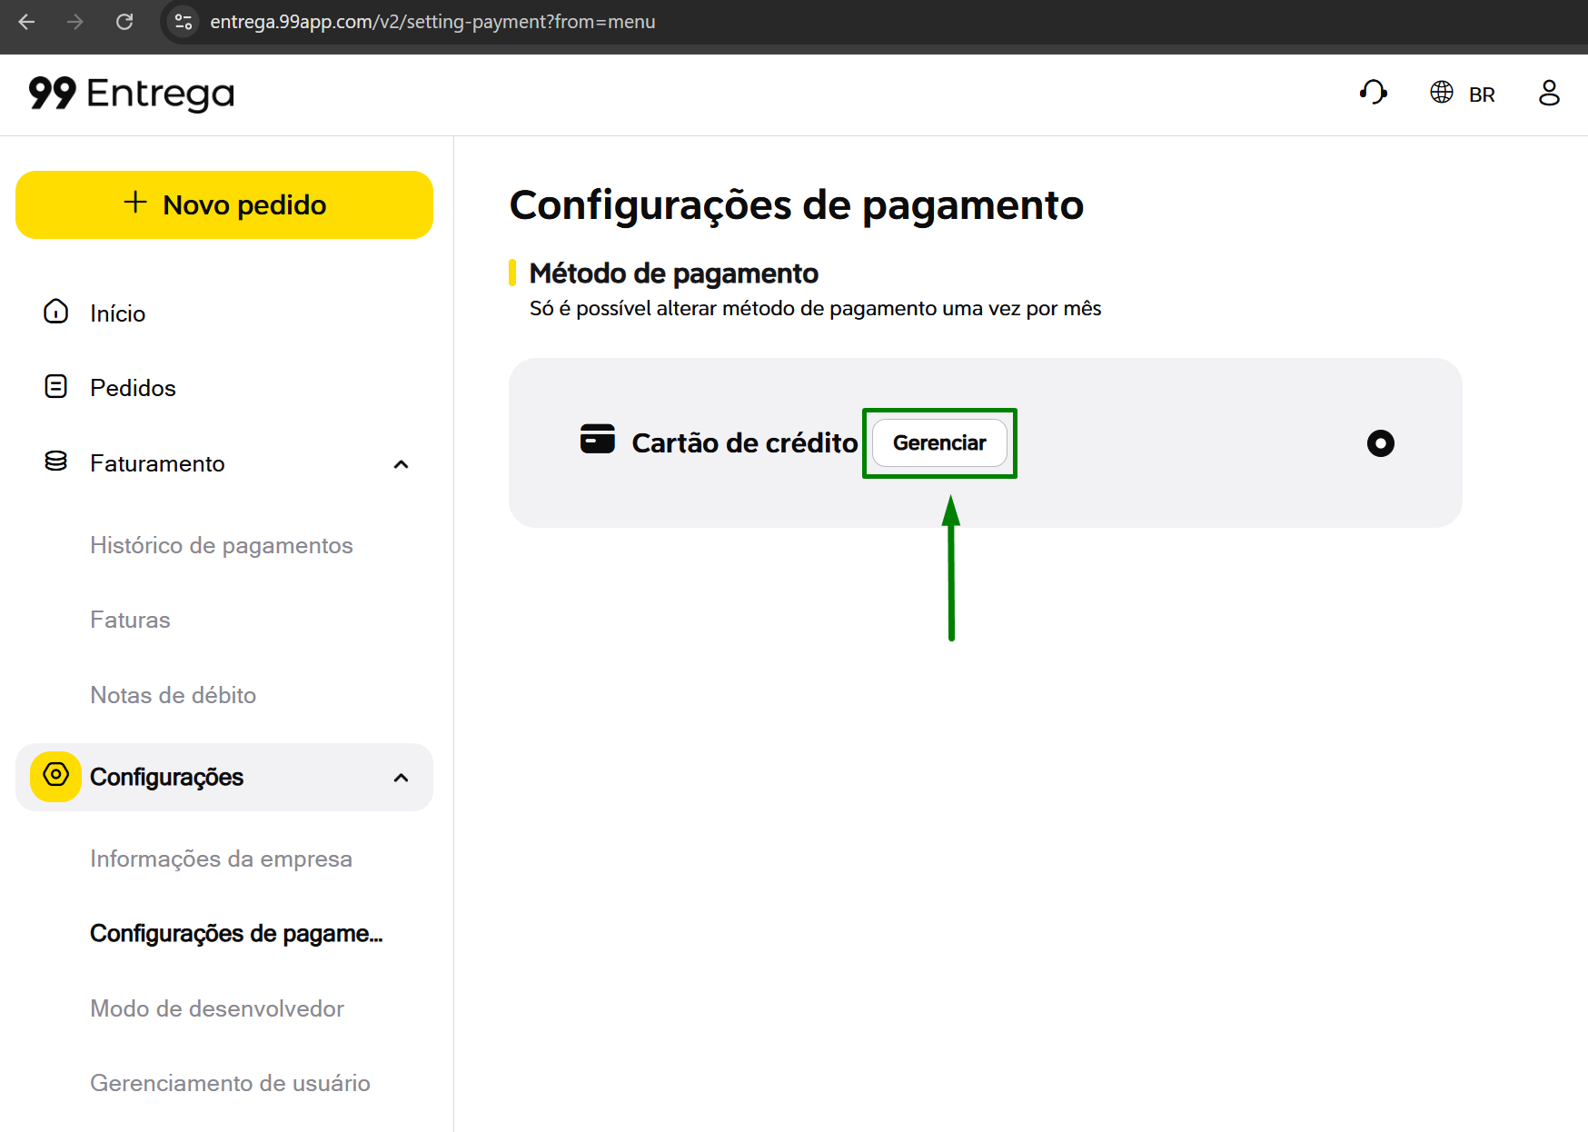Click the credit card icon
1588x1132 pixels.
click(598, 439)
